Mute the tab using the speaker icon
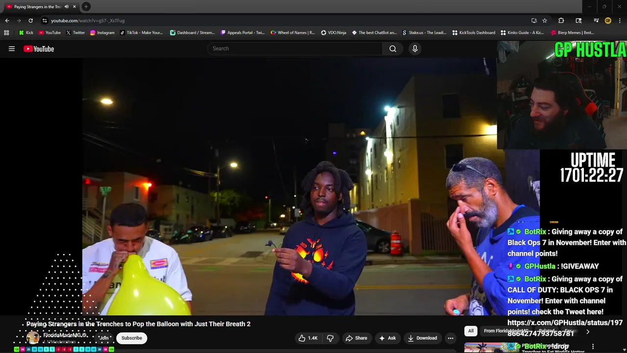 click(x=67, y=7)
